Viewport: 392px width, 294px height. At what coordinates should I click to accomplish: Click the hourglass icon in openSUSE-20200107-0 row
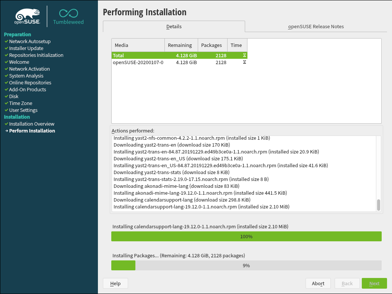click(244, 62)
